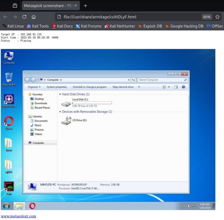
Task: Click the Opera desktop shortcut
Action: point(9,123)
